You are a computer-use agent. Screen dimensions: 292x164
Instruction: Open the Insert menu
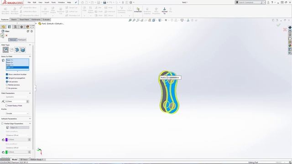tap(47, 2)
